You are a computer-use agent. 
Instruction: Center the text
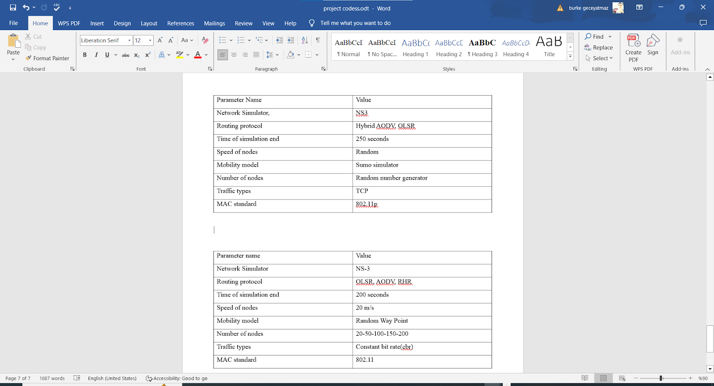point(234,55)
